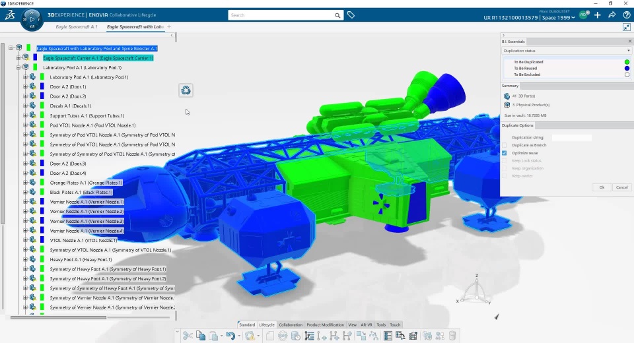Click the trash bin icon in toolbar

452,335
